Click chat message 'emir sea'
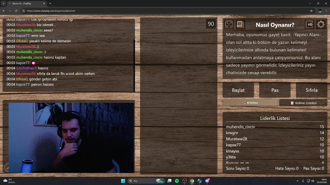The width and height of the screenshot is (330, 185). point(38,36)
